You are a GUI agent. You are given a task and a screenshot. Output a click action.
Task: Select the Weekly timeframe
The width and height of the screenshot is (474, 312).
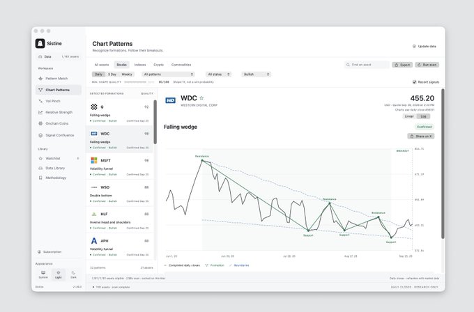(x=127, y=75)
